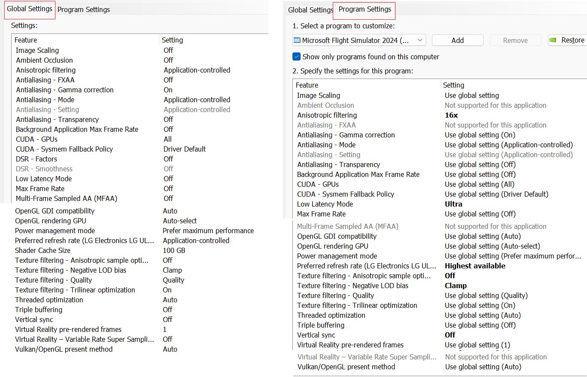Click Clamp value in Global Settings list
The width and height of the screenshot is (587, 377).
click(x=172, y=270)
